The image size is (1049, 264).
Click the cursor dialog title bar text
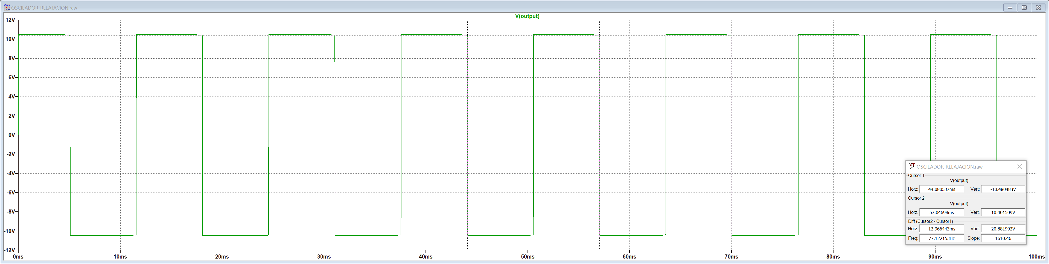point(949,167)
